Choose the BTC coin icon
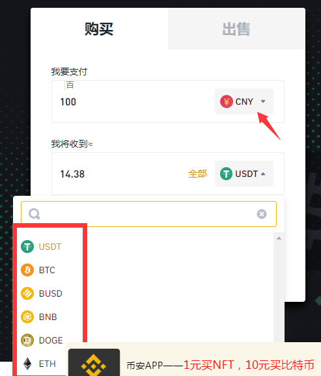The height and width of the screenshot is (376, 321). pyautogui.click(x=27, y=270)
